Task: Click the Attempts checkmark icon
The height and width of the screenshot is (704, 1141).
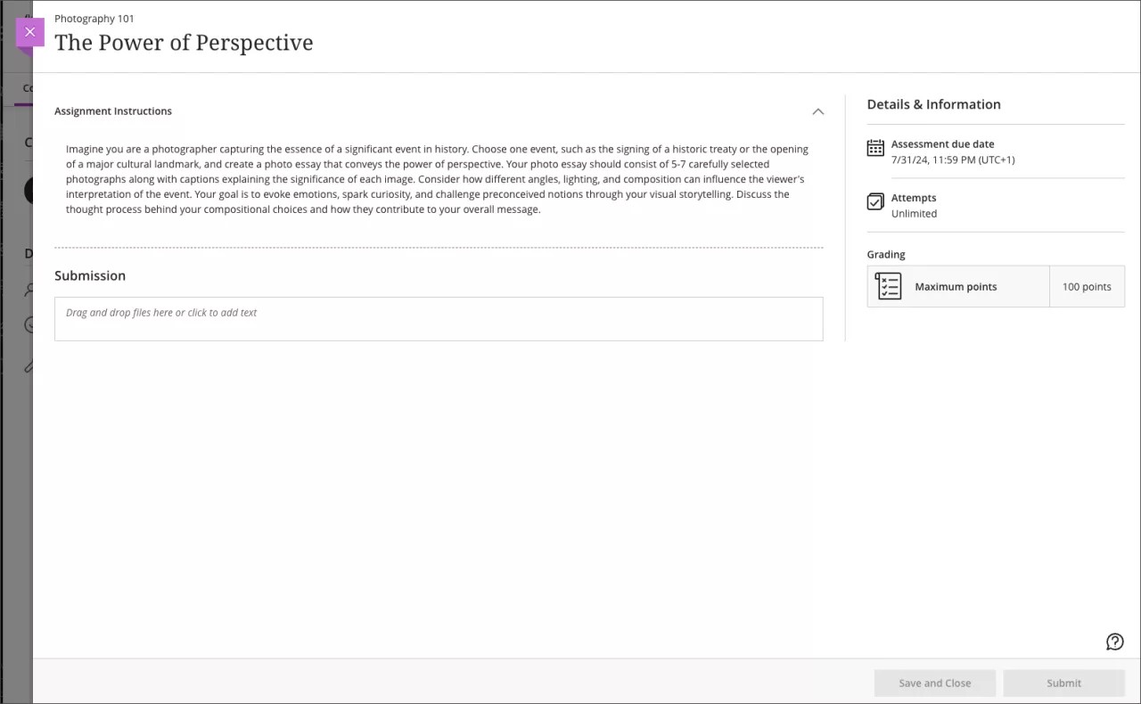Action: point(875,202)
